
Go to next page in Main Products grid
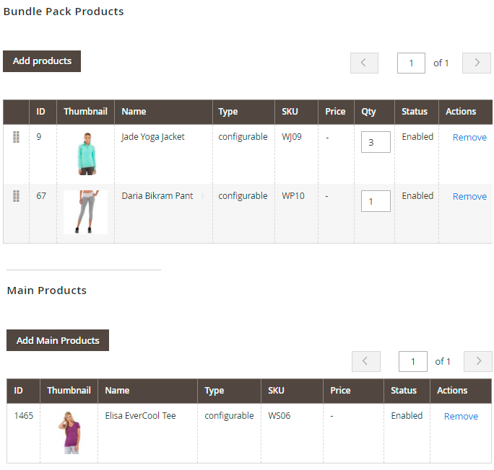pyautogui.click(x=478, y=361)
